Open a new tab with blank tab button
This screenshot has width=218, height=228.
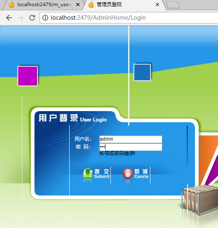coord(173,5)
